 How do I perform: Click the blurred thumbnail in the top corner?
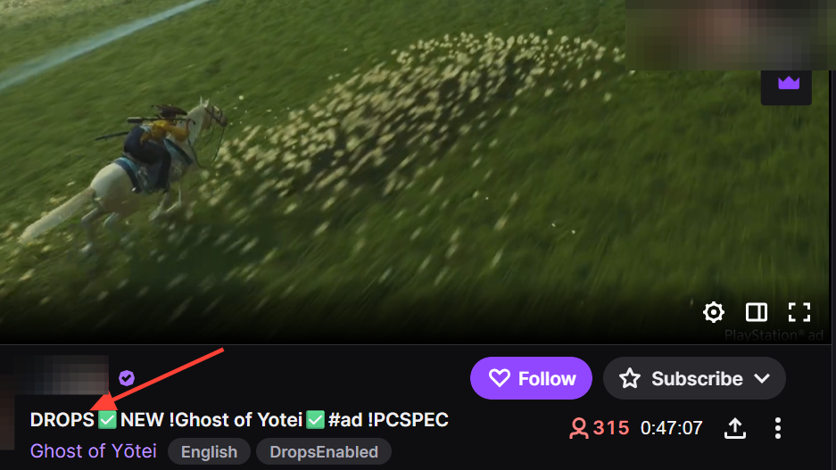click(730, 35)
